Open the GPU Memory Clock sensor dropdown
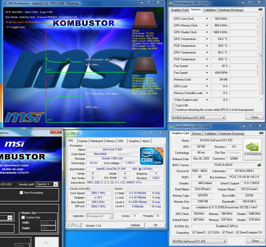 [207, 25]
